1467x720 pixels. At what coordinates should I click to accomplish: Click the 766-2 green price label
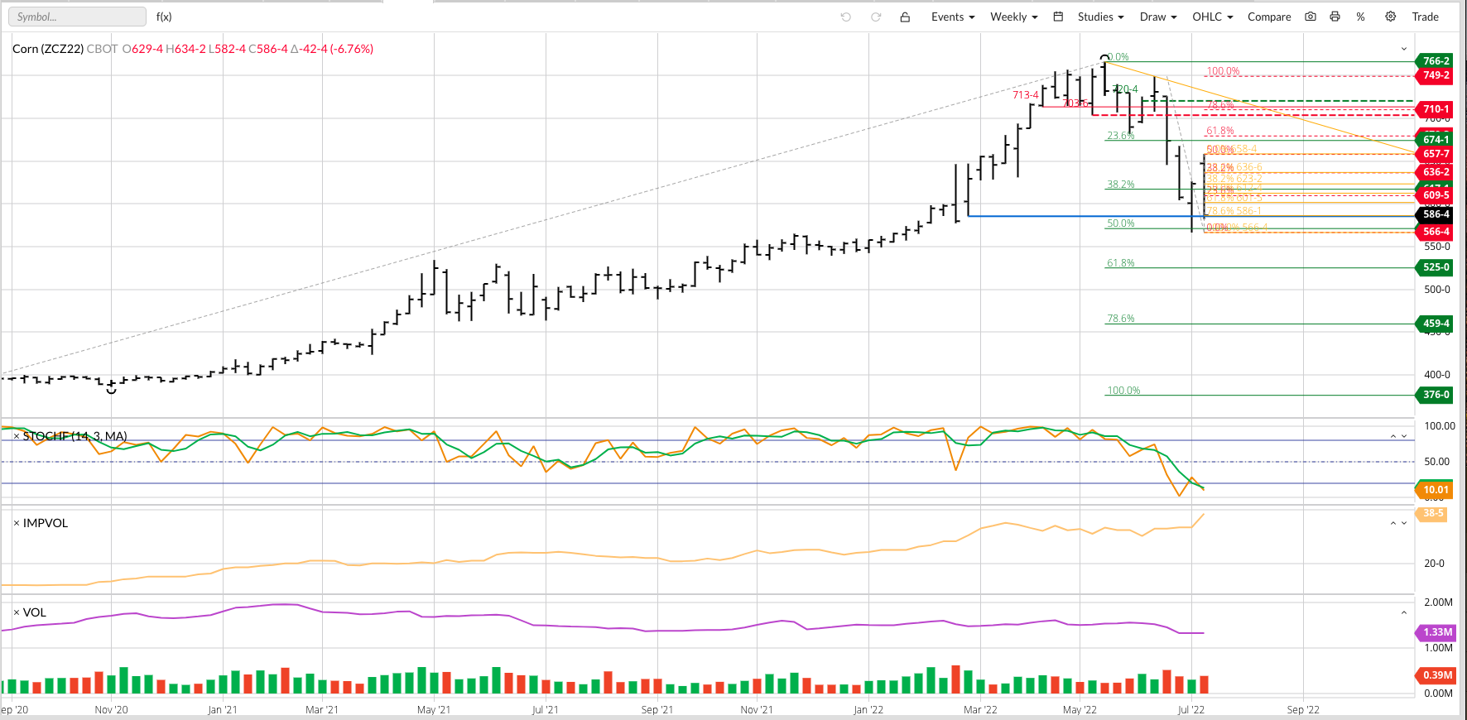coord(1436,61)
